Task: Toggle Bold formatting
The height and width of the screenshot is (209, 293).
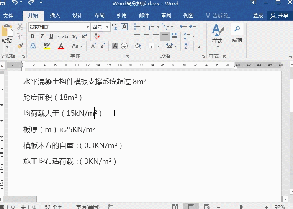Action: coord(33,36)
